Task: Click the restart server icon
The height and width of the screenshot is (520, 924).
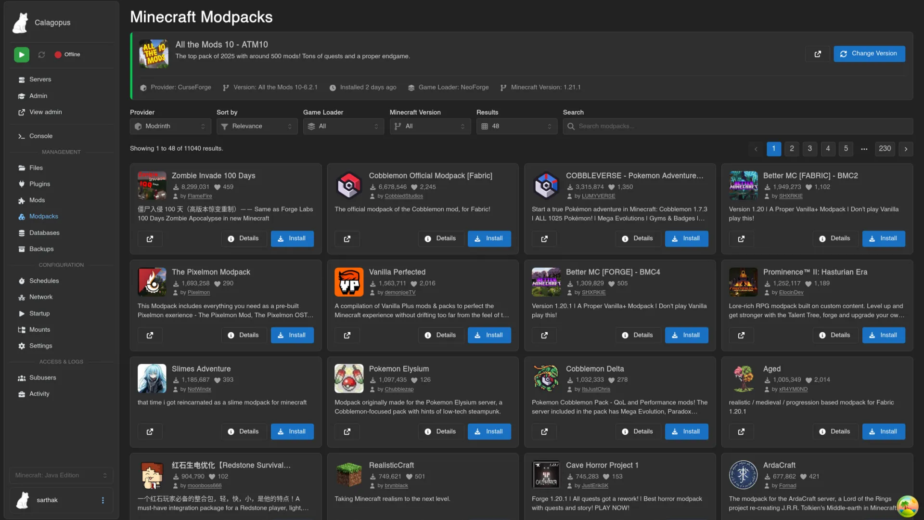Action: [42, 54]
